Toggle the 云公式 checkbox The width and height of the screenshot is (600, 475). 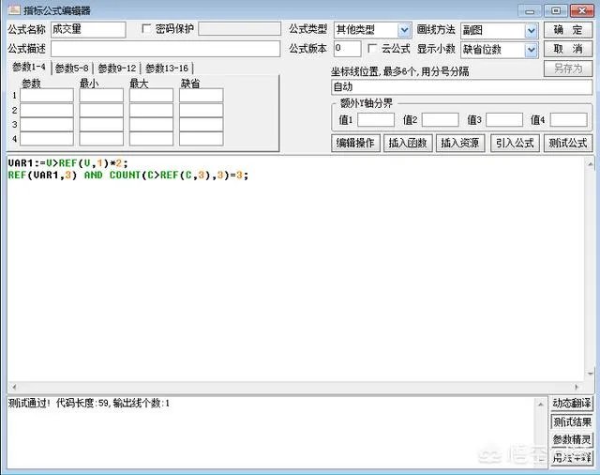coord(372,49)
